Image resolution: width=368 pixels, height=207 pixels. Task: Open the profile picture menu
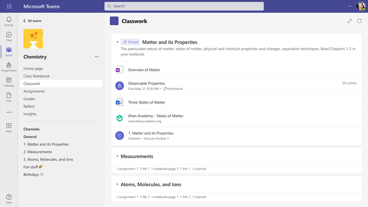coord(361,6)
